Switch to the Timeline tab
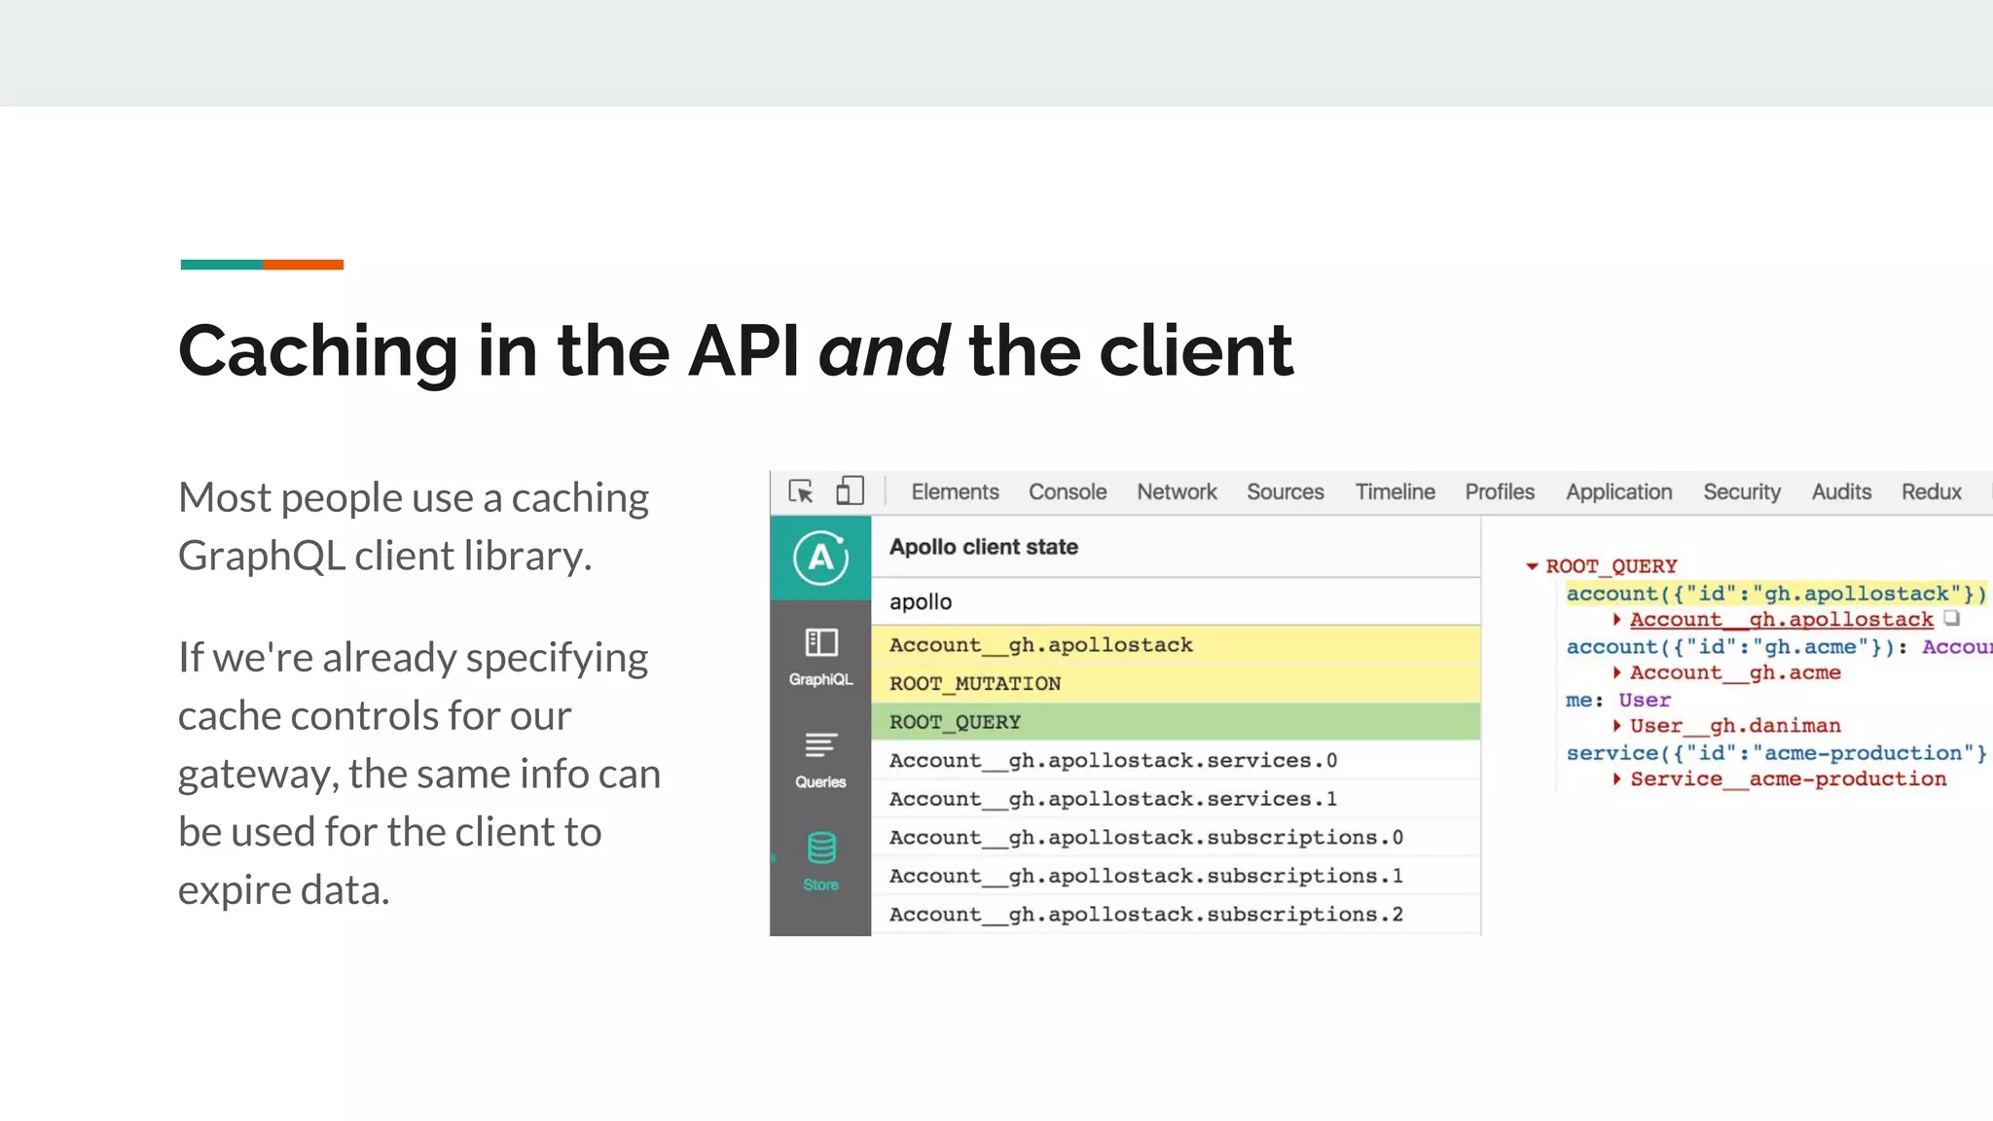 [1395, 491]
